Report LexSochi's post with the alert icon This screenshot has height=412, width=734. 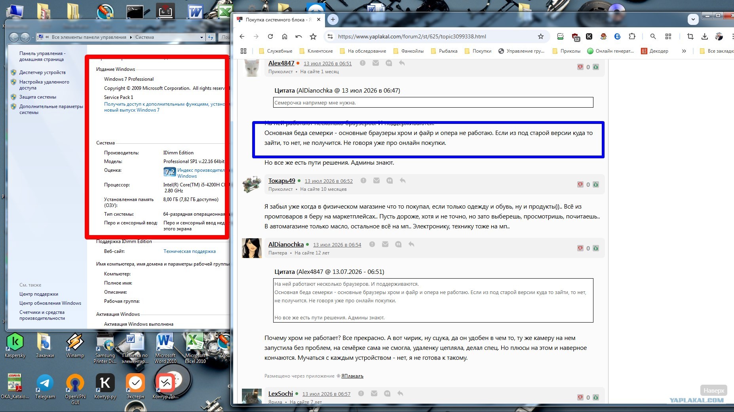click(361, 394)
